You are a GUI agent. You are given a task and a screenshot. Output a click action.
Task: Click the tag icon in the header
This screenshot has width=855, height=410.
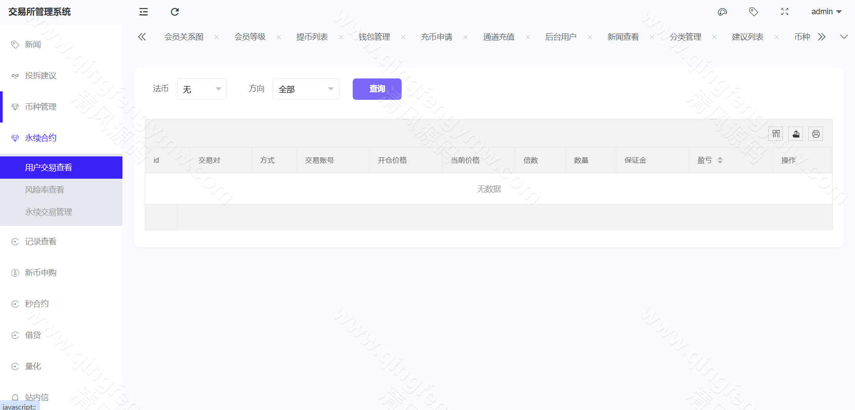753,12
